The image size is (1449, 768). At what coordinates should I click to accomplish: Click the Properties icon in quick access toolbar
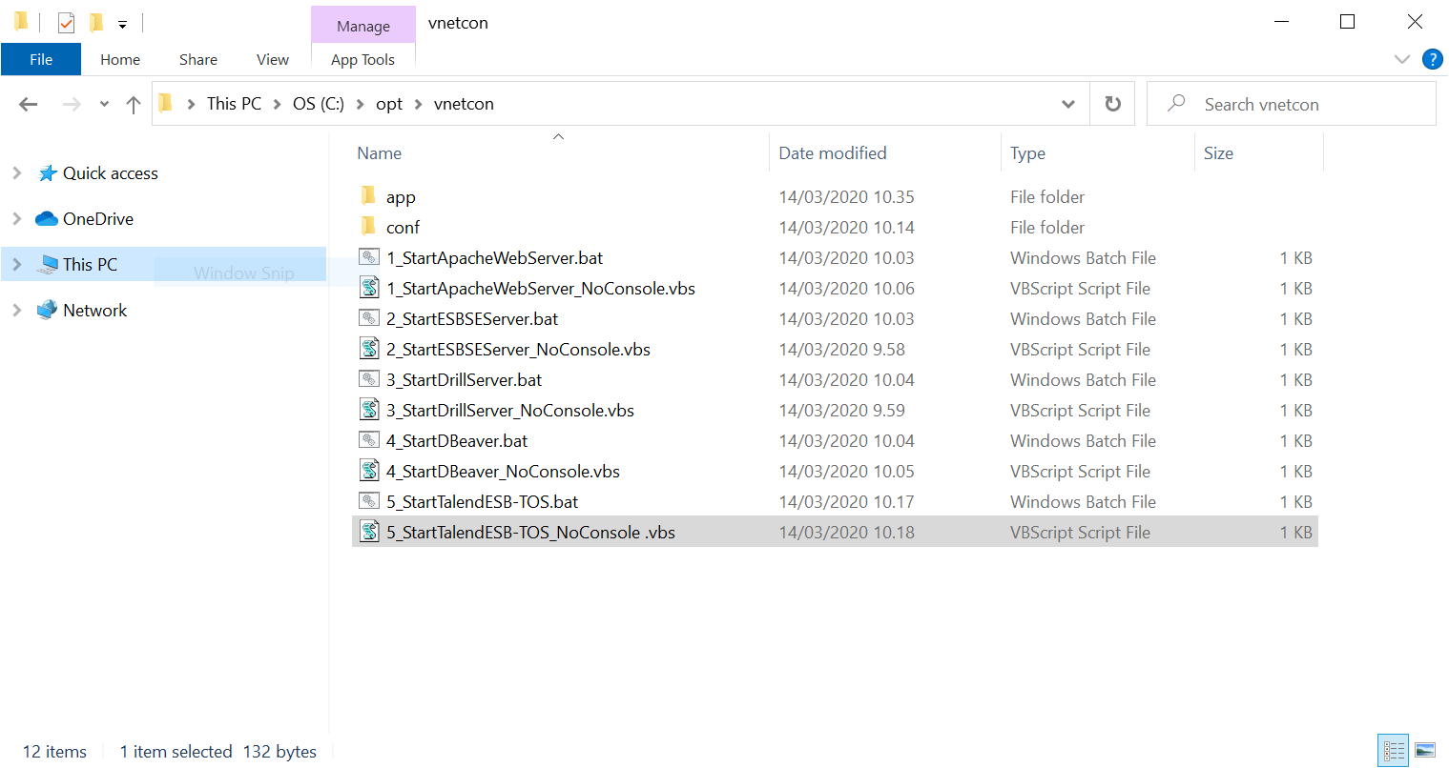pyautogui.click(x=66, y=22)
